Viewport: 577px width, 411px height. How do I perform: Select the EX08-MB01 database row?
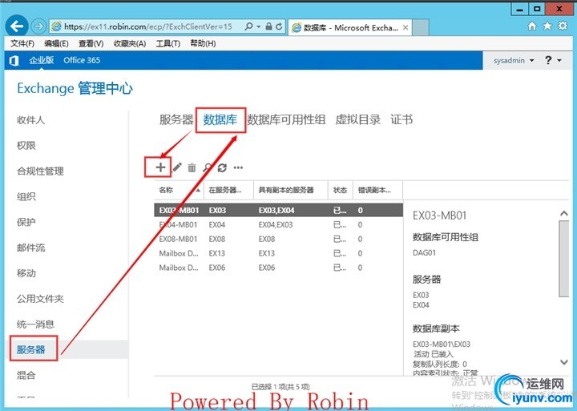279,240
